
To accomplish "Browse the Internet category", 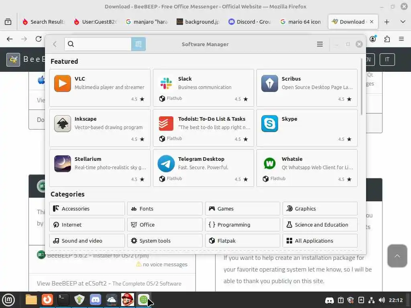I will coord(87,225).
